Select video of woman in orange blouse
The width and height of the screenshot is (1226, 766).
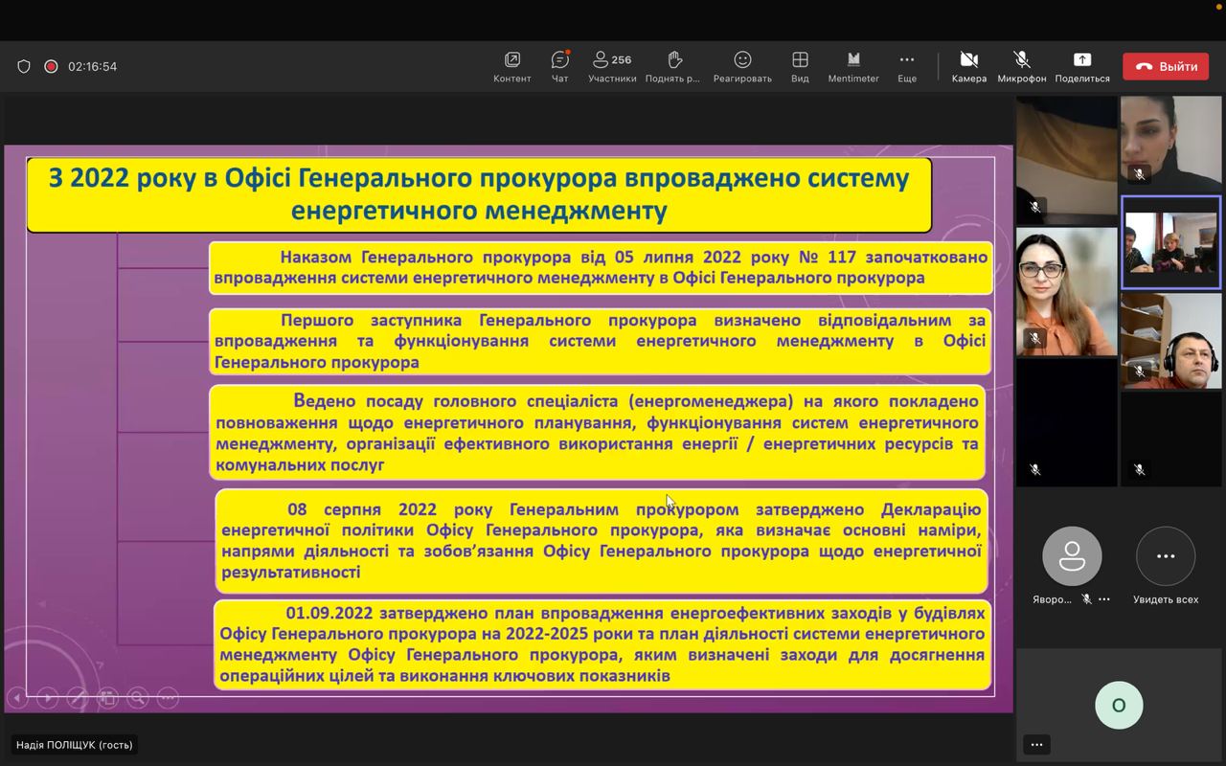coord(1066,291)
